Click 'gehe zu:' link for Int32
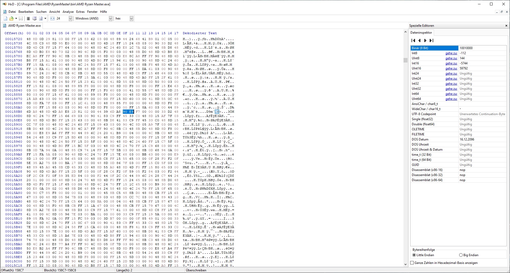The image size is (510, 273). [x=451, y=84]
